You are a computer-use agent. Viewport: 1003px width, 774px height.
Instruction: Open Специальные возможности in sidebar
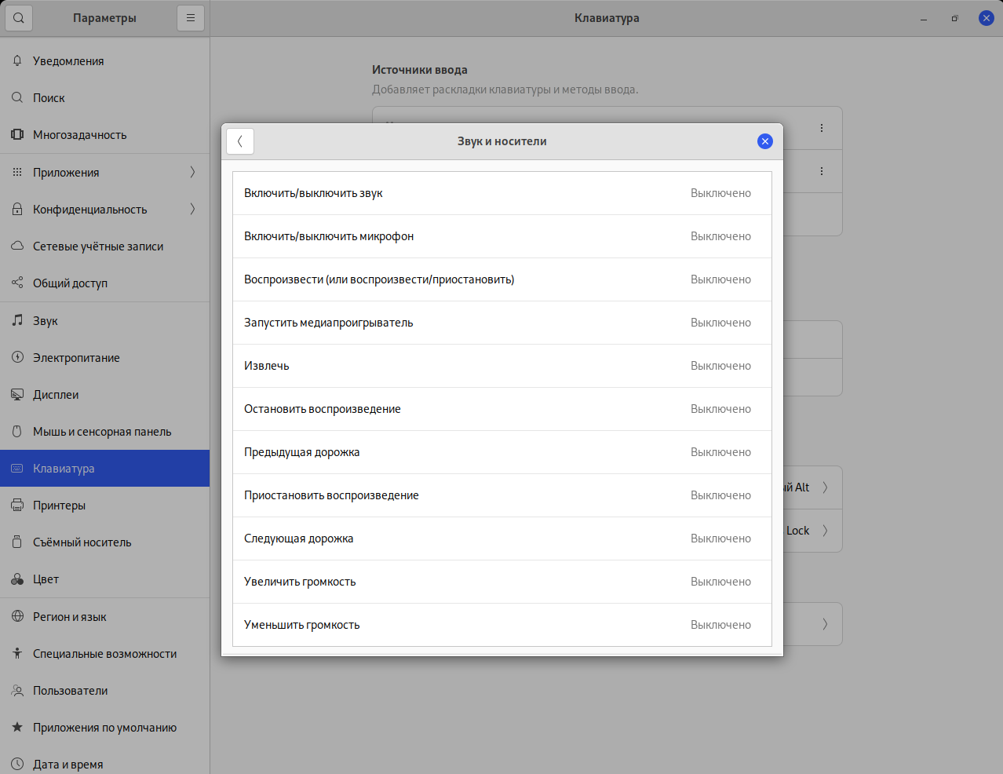104,653
